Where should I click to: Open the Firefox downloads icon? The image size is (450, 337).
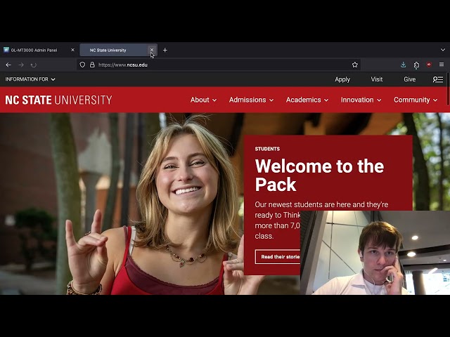tap(403, 65)
